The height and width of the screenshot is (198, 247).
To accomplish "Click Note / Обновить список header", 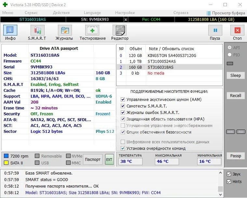I will (172, 49).
